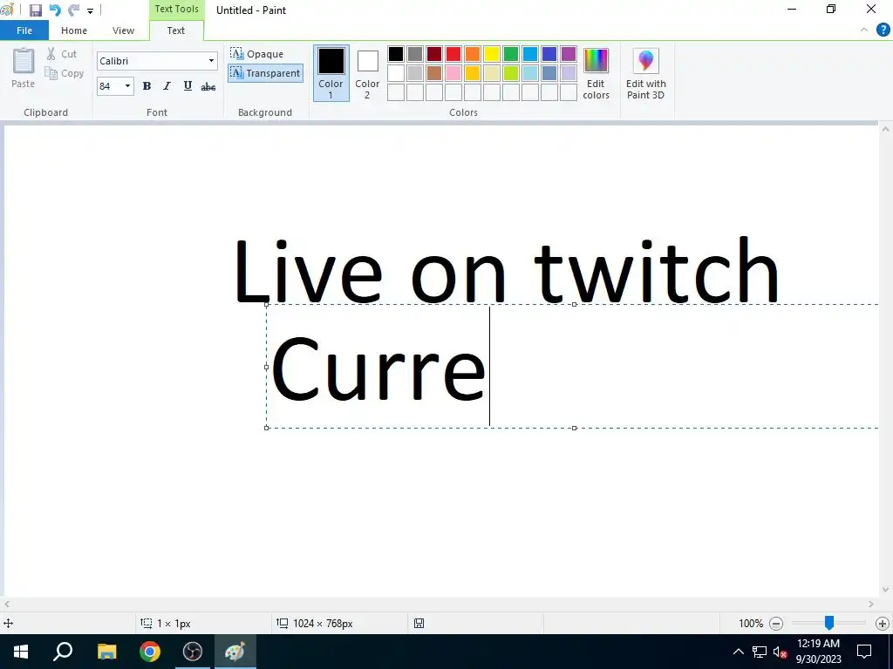Image resolution: width=893 pixels, height=669 pixels.
Task: Click the Redo arrow icon
Action: [73, 10]
